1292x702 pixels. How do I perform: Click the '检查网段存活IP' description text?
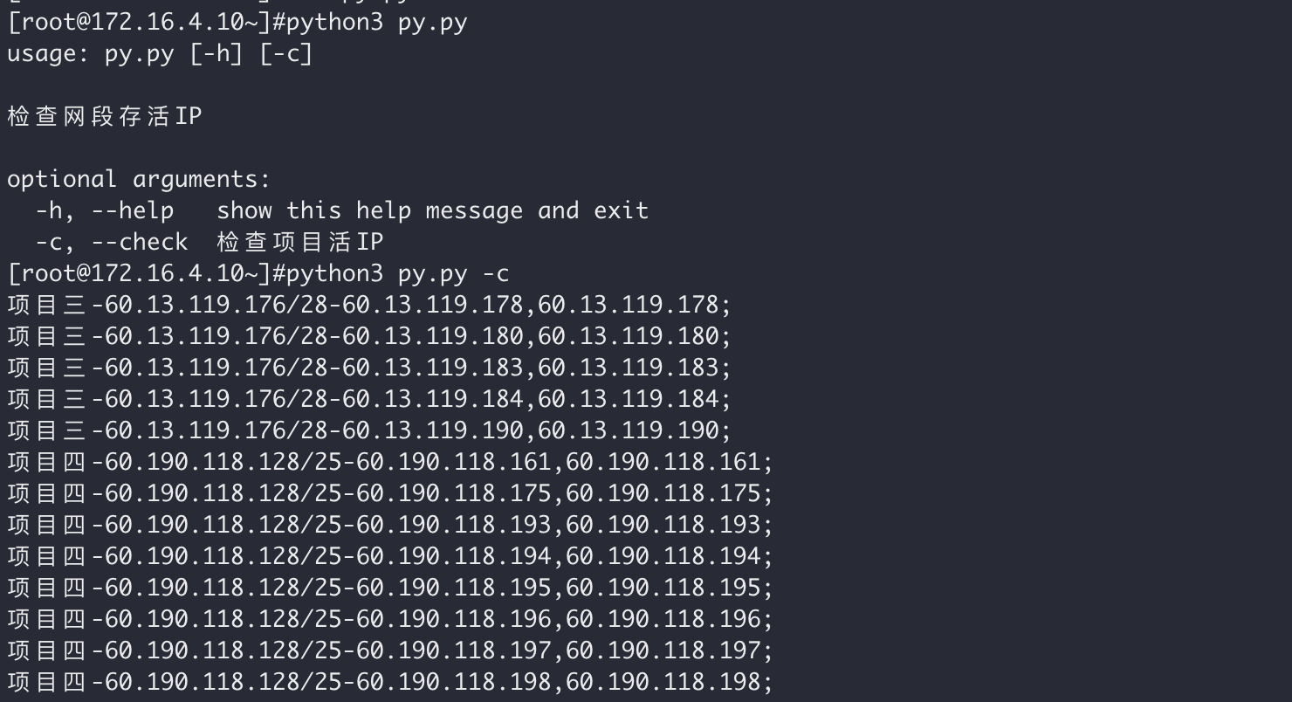point(105,116)
